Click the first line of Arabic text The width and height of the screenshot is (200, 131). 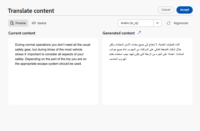point(144,45)
